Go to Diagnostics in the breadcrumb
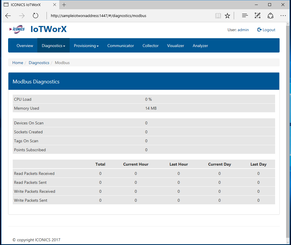The height and width of the screenshot is (245, 291). 39,63
